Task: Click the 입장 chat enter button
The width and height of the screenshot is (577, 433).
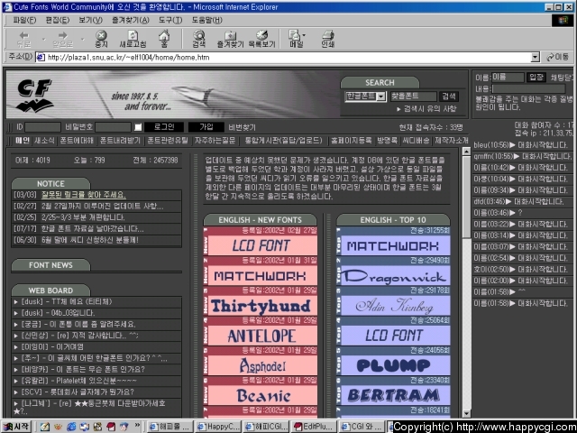Action: click(536, 77)
